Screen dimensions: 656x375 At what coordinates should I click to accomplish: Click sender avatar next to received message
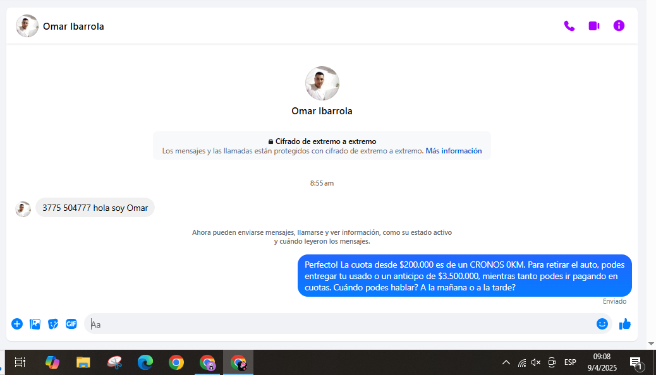point(23,209)
